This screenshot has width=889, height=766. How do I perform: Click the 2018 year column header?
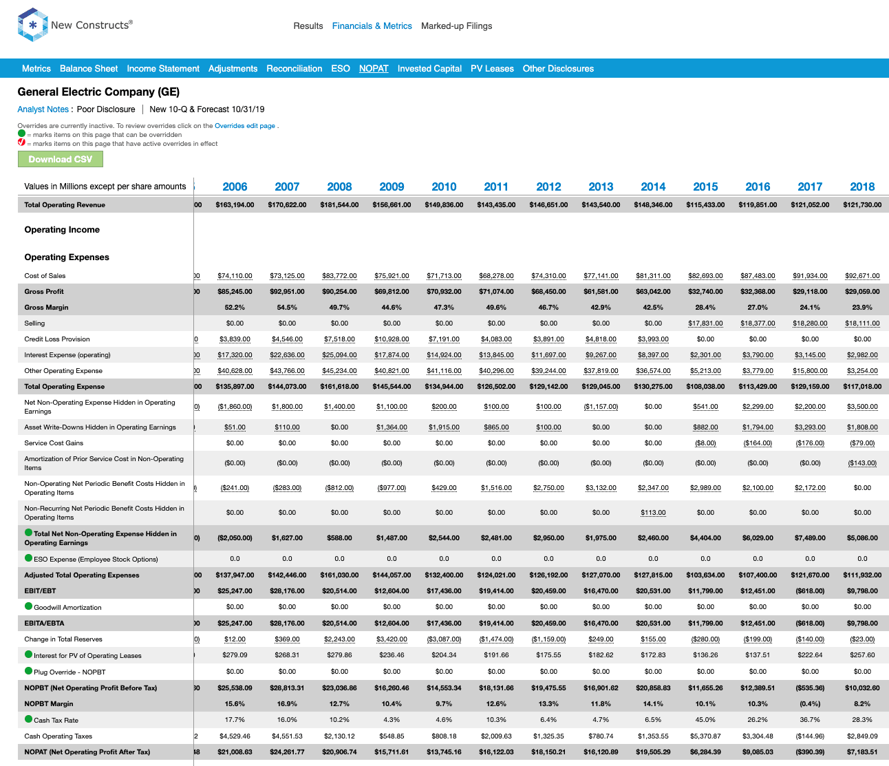click(x=862, y=187)
